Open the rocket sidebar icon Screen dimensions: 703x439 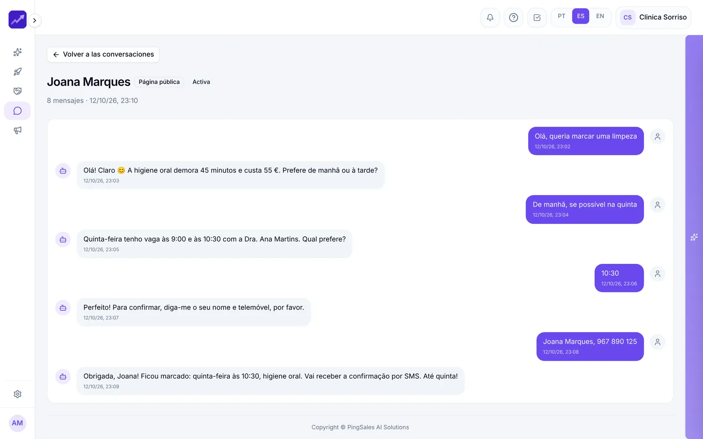(18, 72)
